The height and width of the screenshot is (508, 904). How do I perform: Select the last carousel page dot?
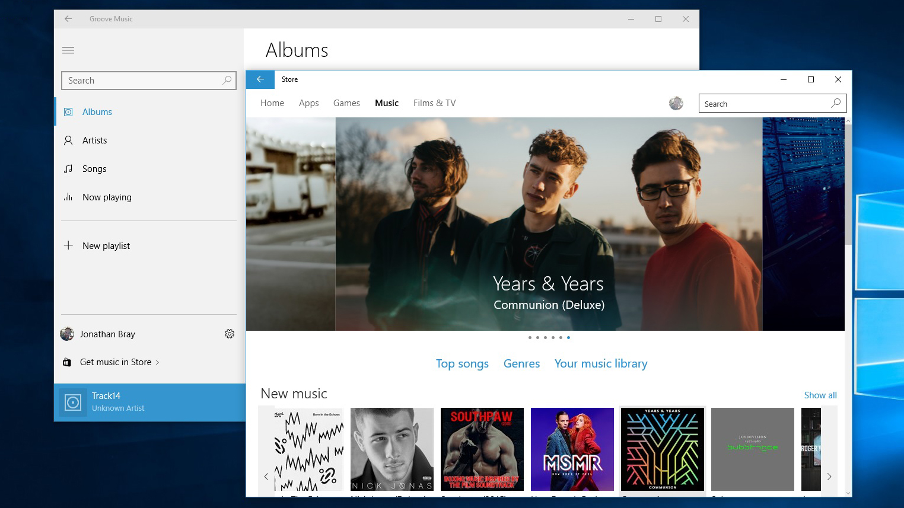[x=568, y=337]
